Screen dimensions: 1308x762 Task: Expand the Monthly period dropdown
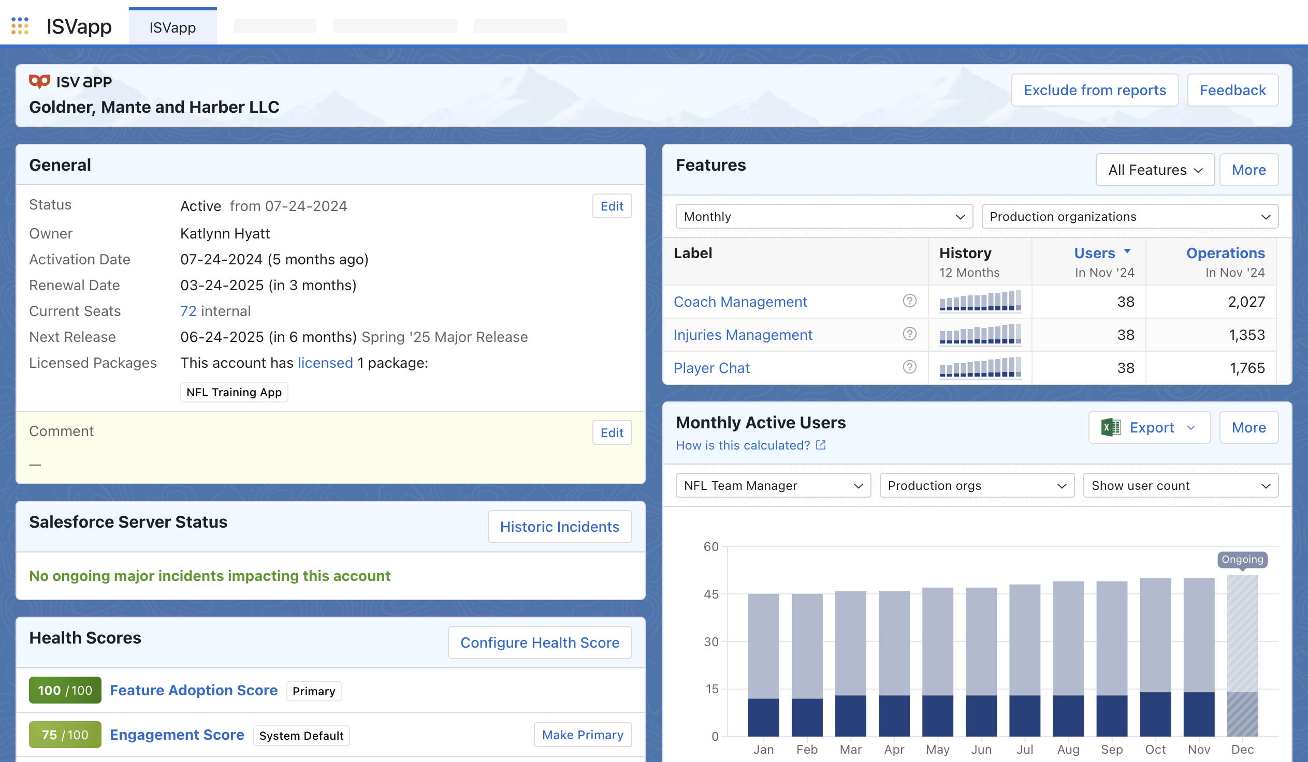click(x=824, y=217)
